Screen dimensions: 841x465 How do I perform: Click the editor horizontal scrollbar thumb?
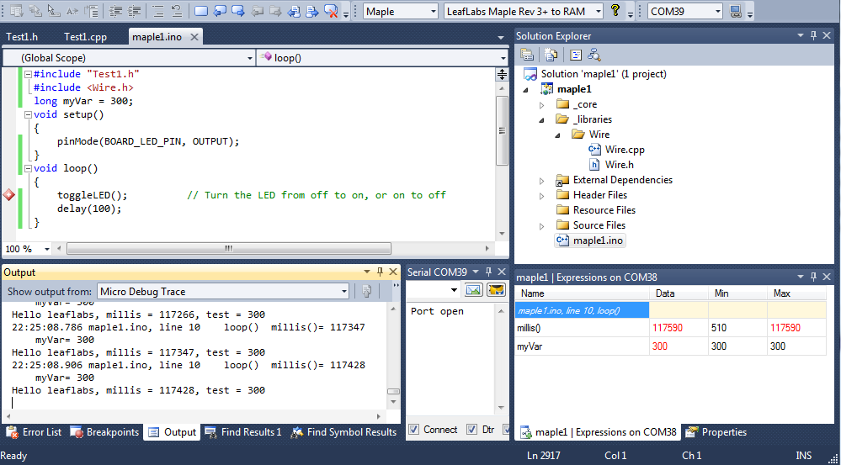point(229,249)
